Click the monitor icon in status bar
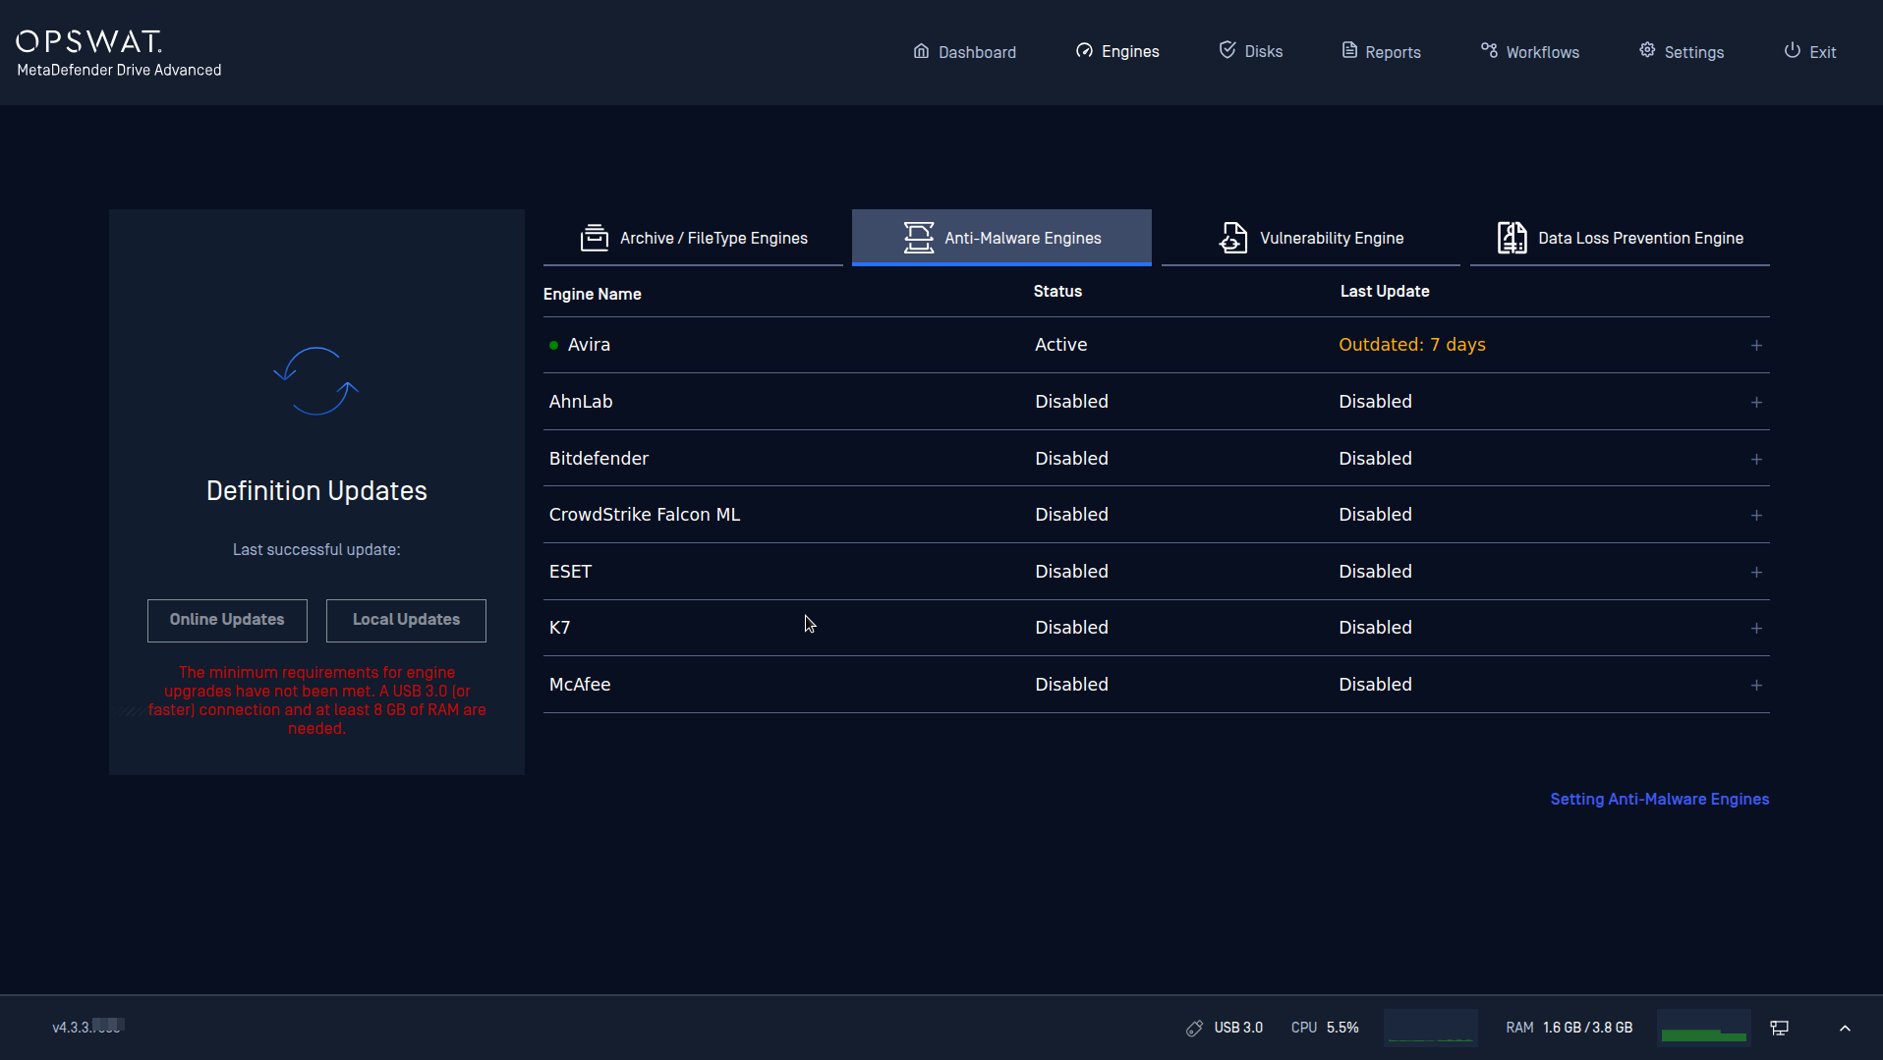The width and height of the screenshot is (1883, 1060). tap(1780, 1028)
